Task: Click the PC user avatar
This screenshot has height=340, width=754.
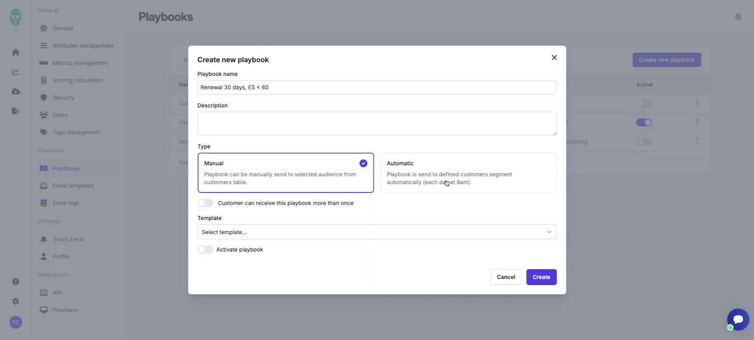Action: pos(16,322)
